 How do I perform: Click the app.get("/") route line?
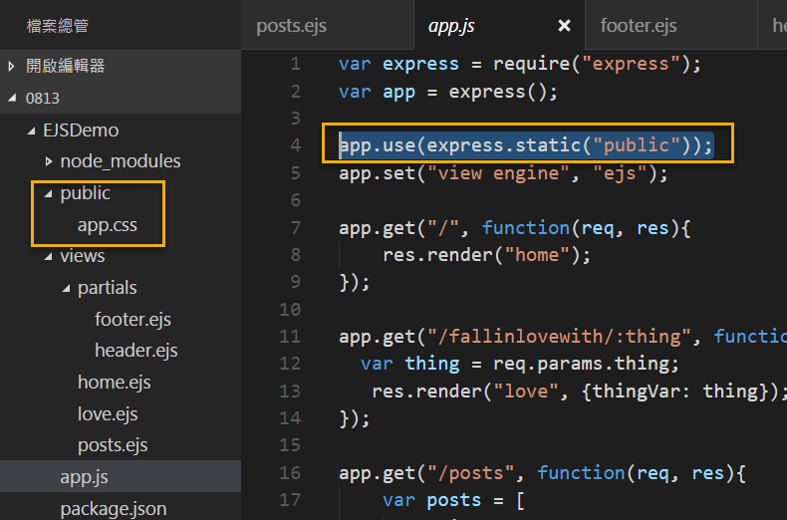click(x=514, y=228)
